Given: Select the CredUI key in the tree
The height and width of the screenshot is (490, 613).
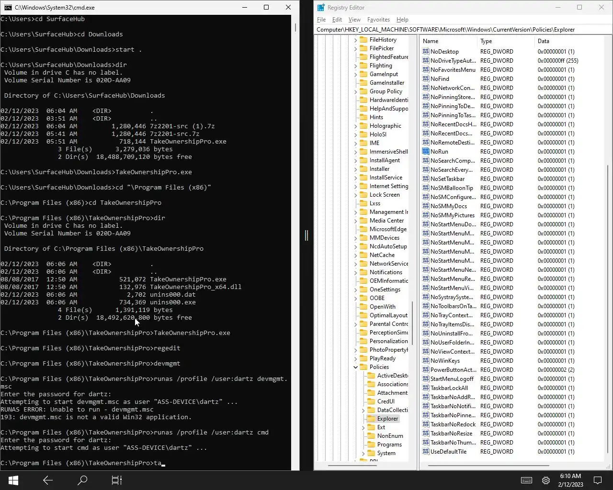Looking at the screenshot, I should [386, 401].
